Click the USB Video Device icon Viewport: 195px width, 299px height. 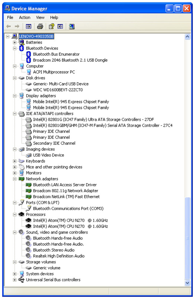tap(28, 155)
